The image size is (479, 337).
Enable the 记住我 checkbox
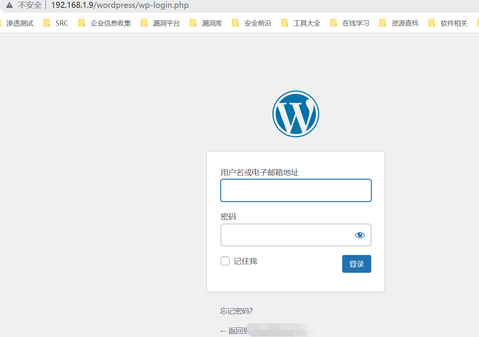(225, 261)
